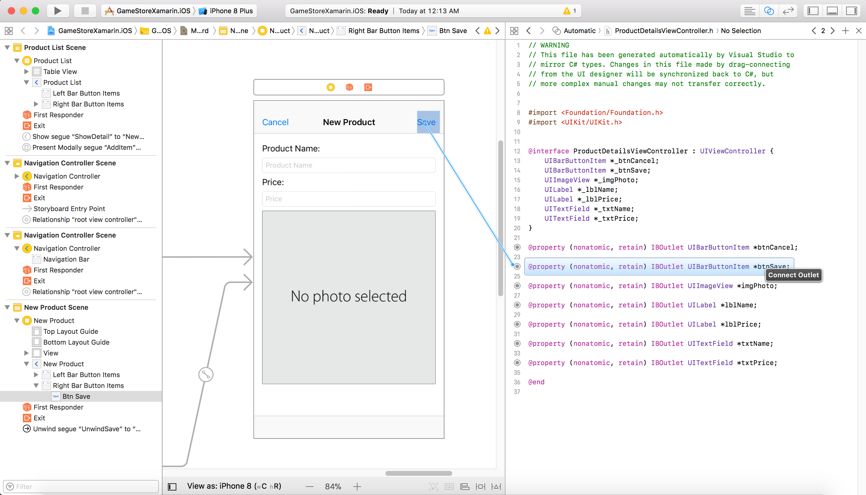Go forward in left editor history
The height and width of the screenshot is (495, 866).
[36, 31]
